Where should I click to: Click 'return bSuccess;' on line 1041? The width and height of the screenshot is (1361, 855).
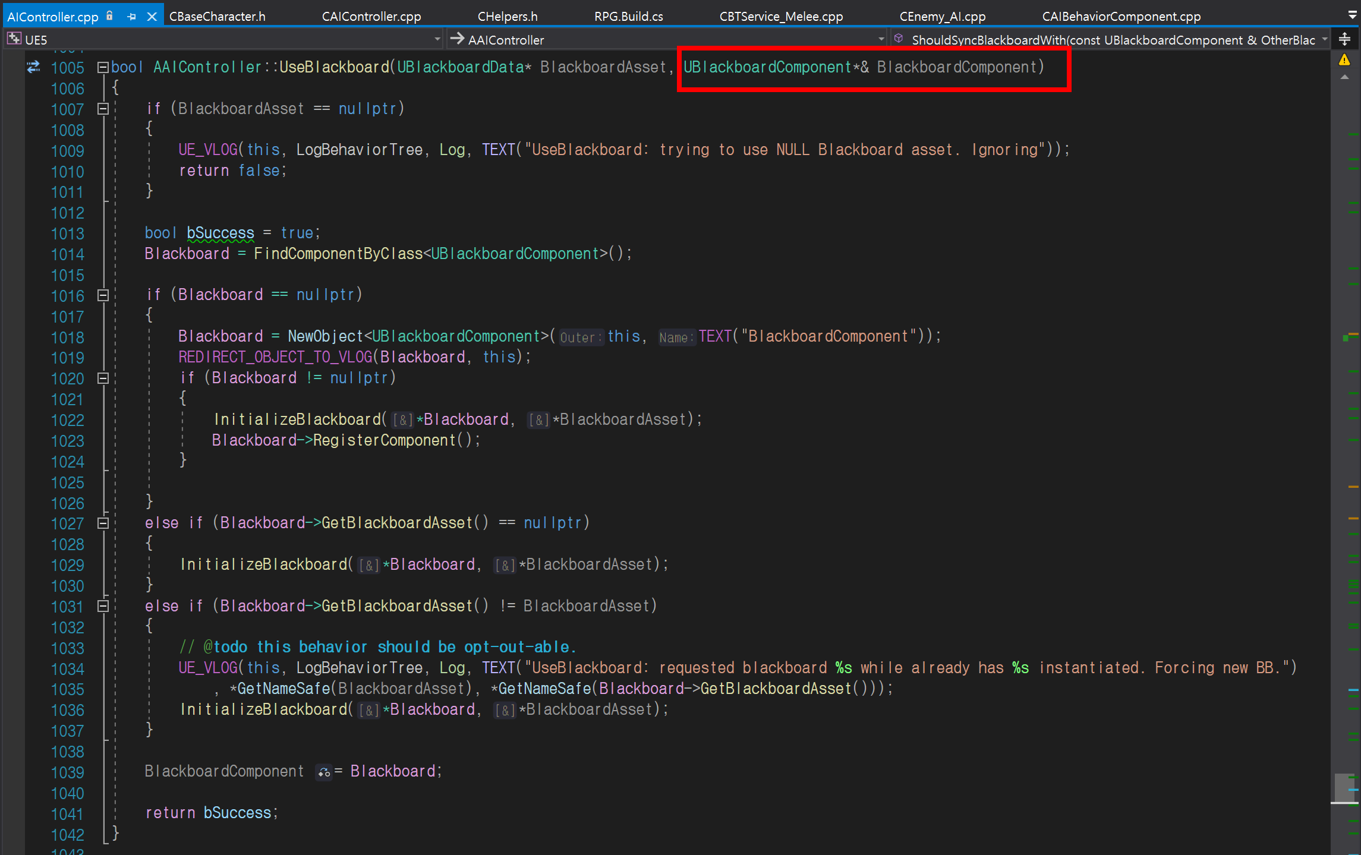tap(212, 813)
